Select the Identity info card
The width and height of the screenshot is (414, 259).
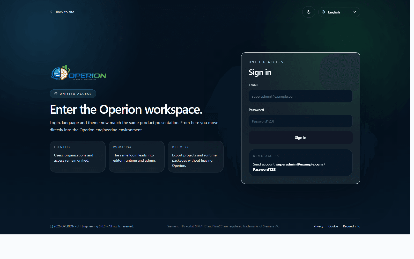pyautogui.click(x=77, y=156)
